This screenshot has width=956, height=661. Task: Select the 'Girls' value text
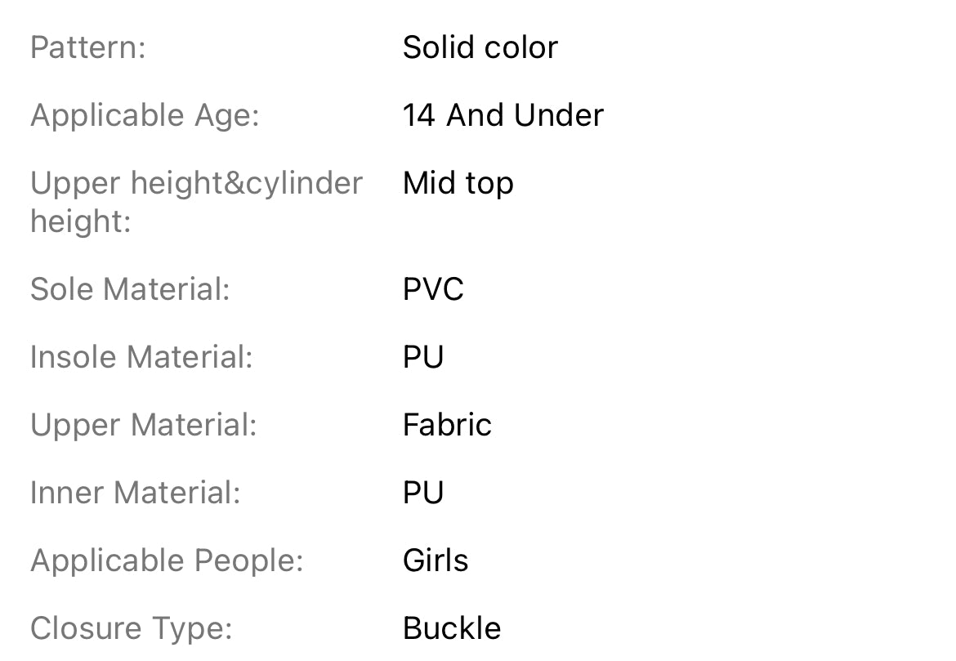pyautogui.click(x=436, y=561)
